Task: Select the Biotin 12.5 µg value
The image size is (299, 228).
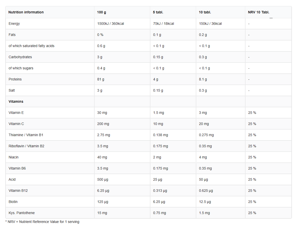Action: pyautogui.click(x=205, y=202)
